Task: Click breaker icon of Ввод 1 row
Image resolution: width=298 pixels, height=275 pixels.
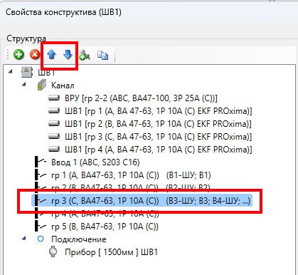Action: 41,162
